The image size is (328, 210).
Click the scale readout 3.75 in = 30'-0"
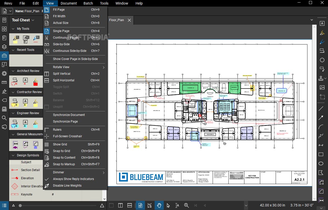[x=302, y=205]
